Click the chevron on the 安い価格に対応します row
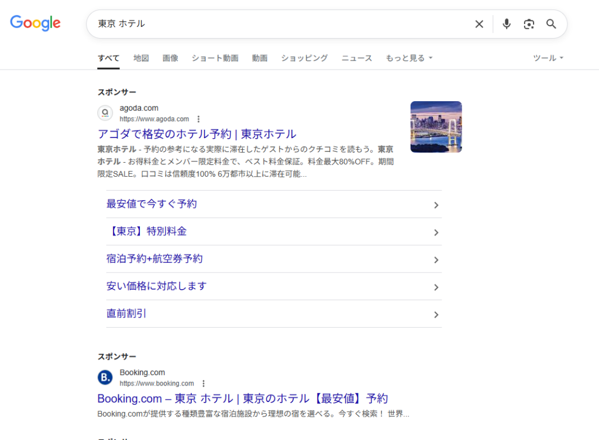599x440 pixels. [436, 288]
